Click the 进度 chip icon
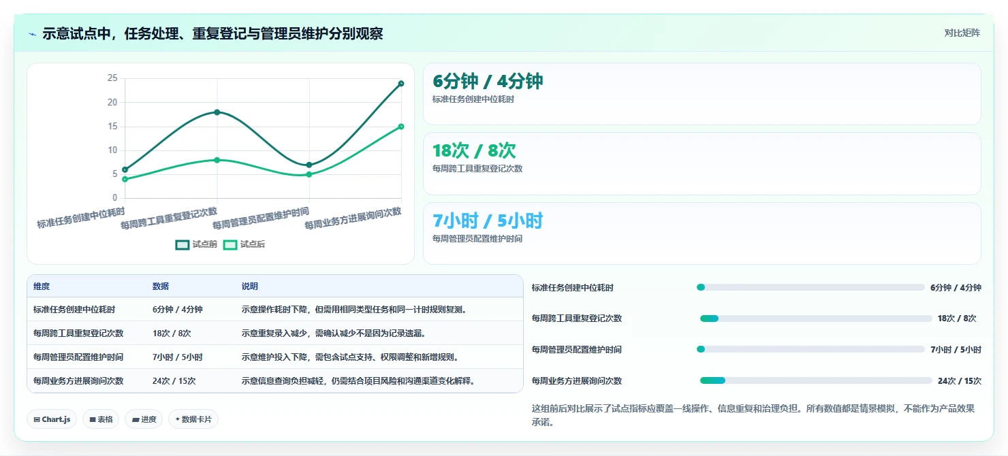The height and width of the screenshot is (456, 1008). click(136, 420)
